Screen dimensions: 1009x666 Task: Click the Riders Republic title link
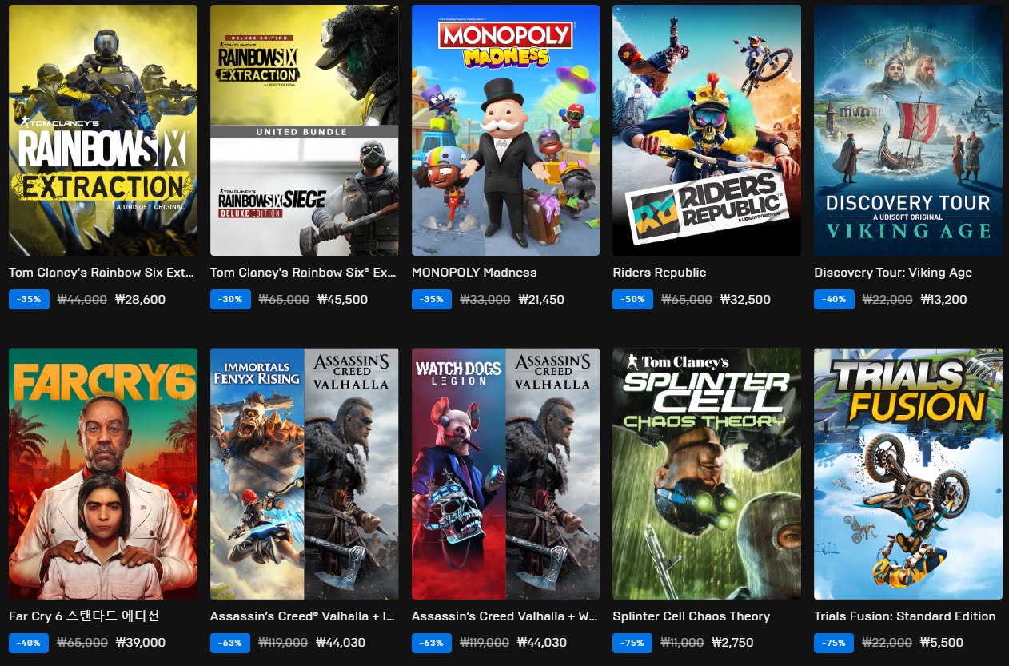coord(660,273)
